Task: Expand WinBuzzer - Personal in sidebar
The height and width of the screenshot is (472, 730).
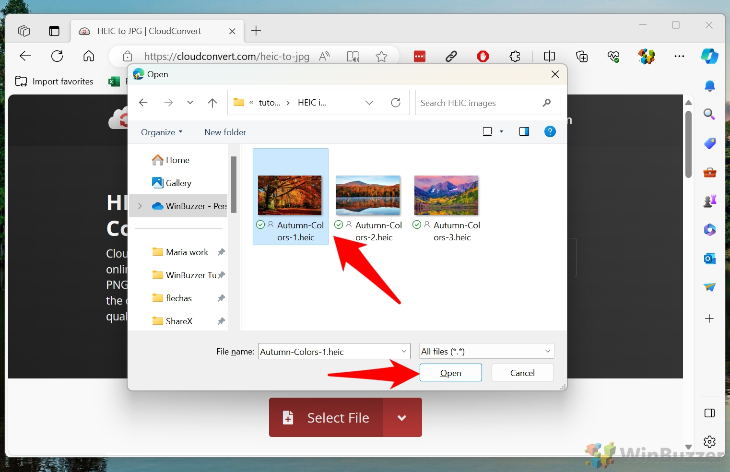Action: (x=140, y=206)
